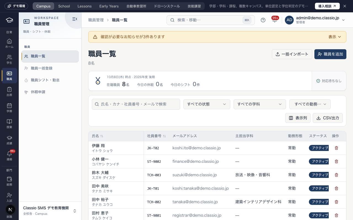Click email registrar@demo.classio.jp

point(197,215)
